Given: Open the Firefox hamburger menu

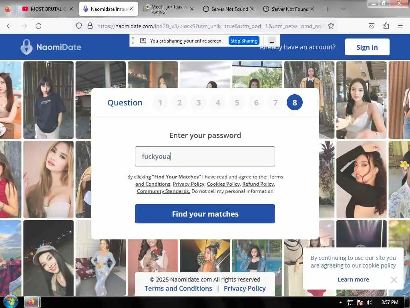Looking at the screenshot, I should (400, 26).
